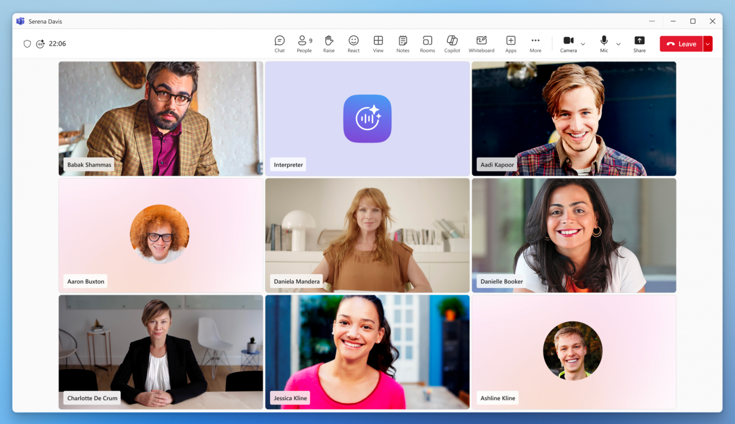Open the title bar ellipsis menu
Viewport: 735px width, 424px height.
(x=652, y=21)
